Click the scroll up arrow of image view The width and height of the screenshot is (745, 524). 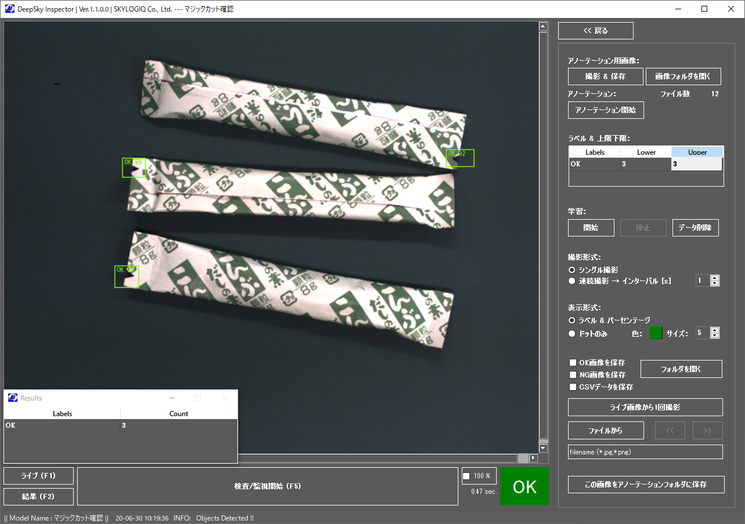pos(543,27)
